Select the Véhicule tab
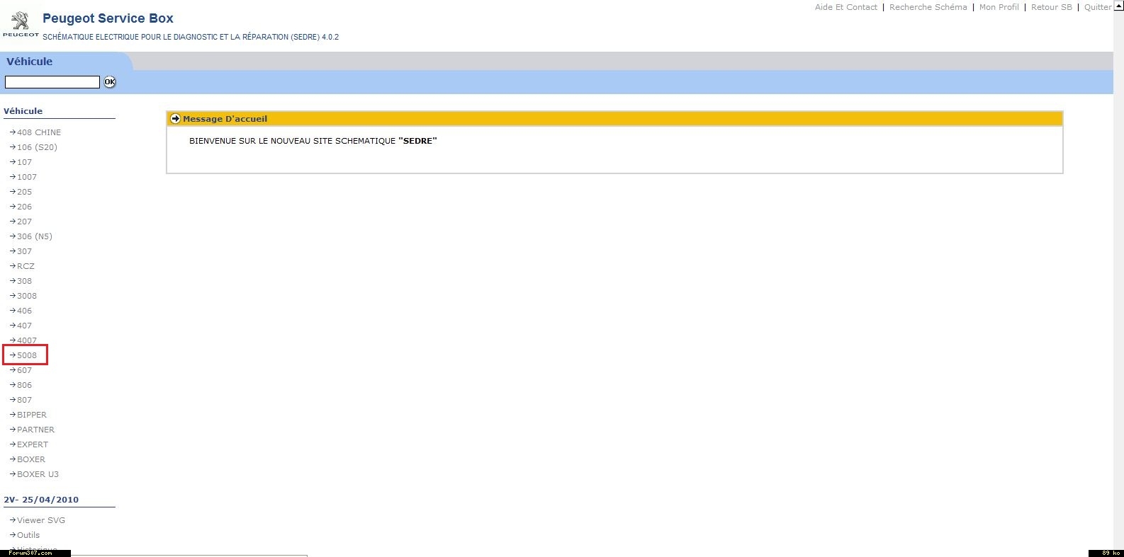This screenshot has width=1124, height=557. 30,62
